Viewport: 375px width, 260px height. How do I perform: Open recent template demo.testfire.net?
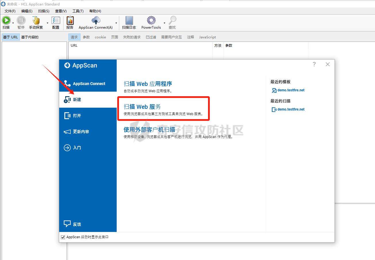click(291, 90)
